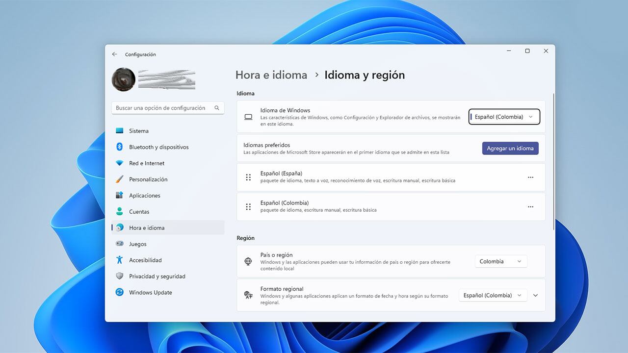This screenshot has height=353, width=628.
Task: Open more options for Español (España)
Action: point(530,177)
